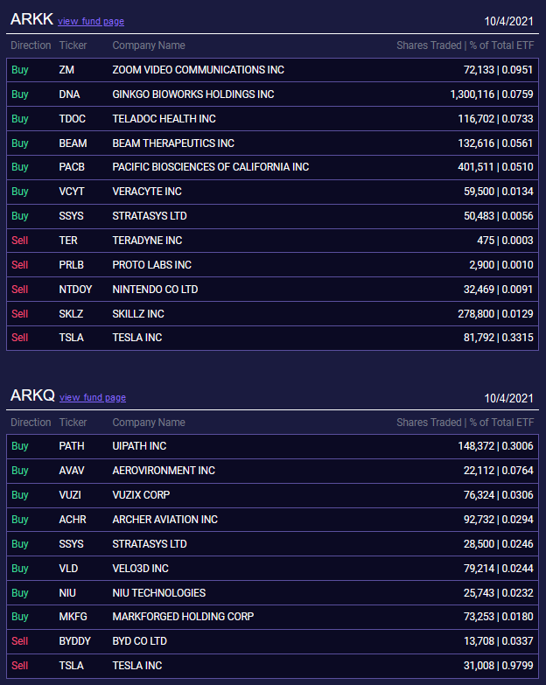Screen dimensions: 546x685
Task: Click Buy label in UIPATH row
Action: pyautogui.click(x=19, y=445)
